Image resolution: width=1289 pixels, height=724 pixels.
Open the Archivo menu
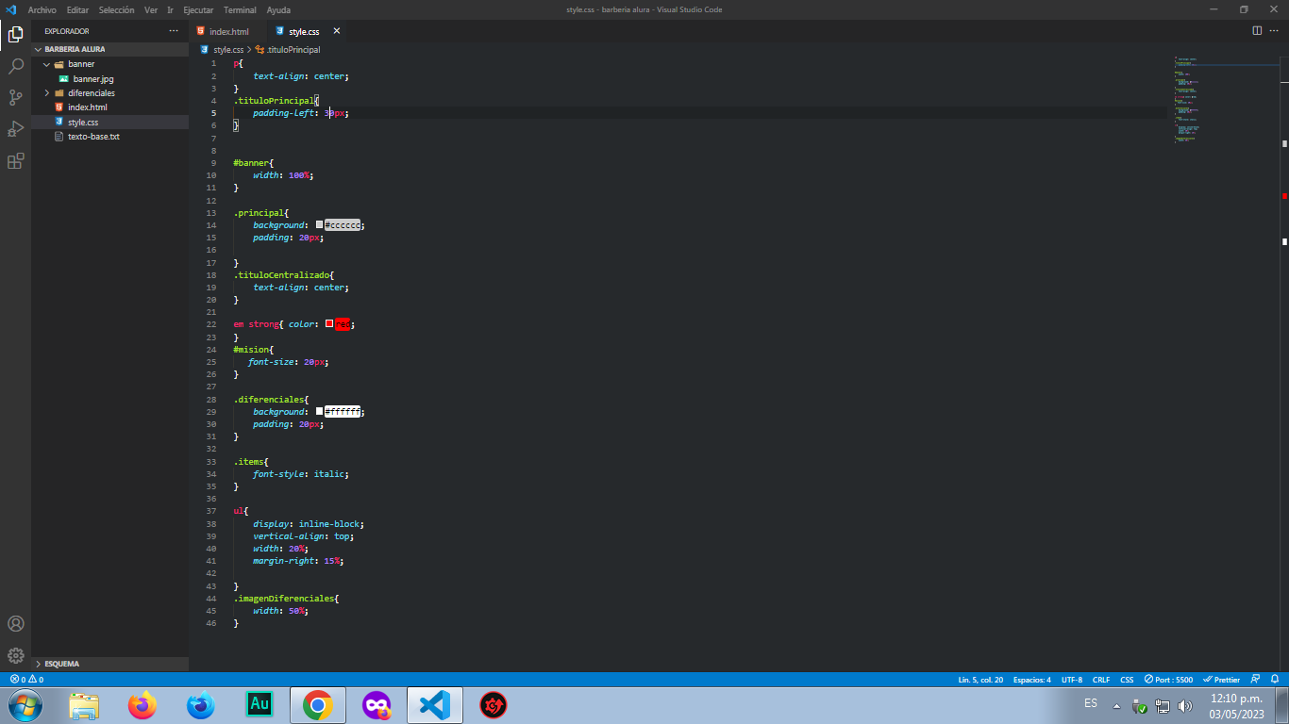pos(42,9)
